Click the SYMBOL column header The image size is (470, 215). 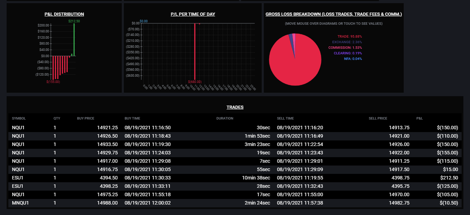[19, 118]
